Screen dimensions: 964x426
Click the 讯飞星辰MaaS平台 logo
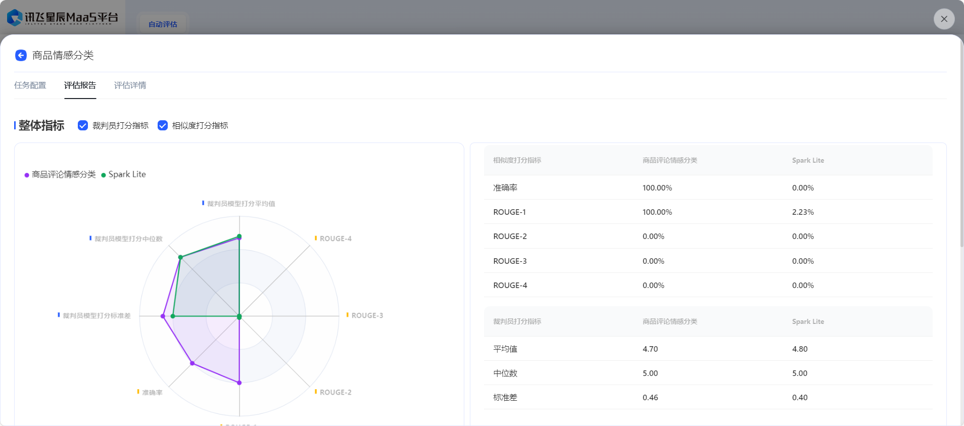click(x=63, y=18)
